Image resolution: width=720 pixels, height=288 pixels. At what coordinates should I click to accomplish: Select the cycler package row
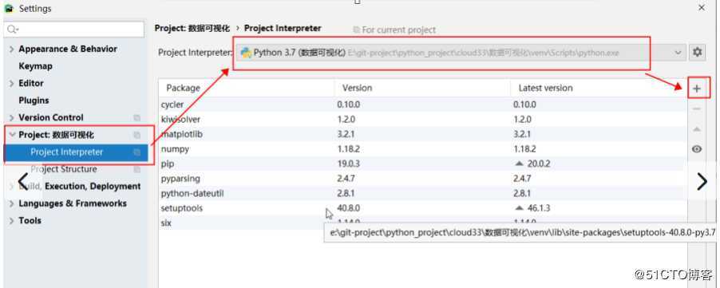423,105
